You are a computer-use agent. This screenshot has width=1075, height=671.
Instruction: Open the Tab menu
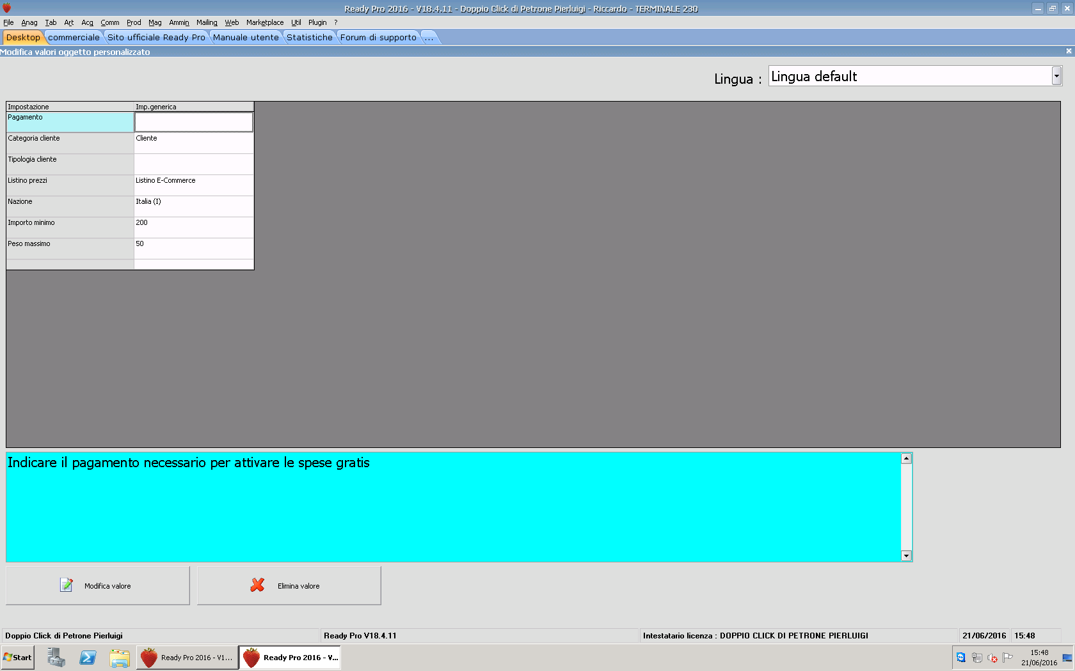point(51,22)
